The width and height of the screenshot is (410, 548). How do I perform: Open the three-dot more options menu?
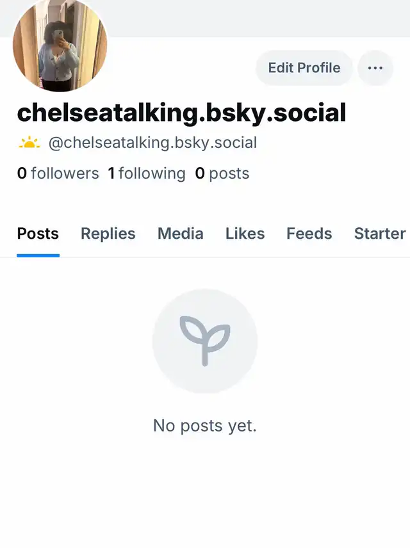375,68
